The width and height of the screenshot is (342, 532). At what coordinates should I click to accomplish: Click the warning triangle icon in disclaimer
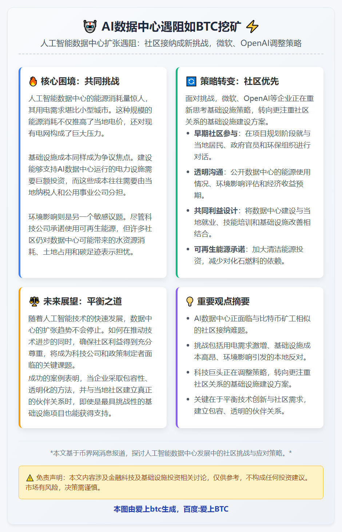30,478
